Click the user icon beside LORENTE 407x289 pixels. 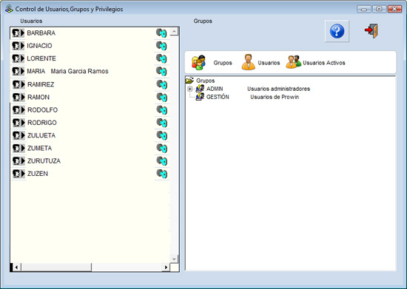18,58
